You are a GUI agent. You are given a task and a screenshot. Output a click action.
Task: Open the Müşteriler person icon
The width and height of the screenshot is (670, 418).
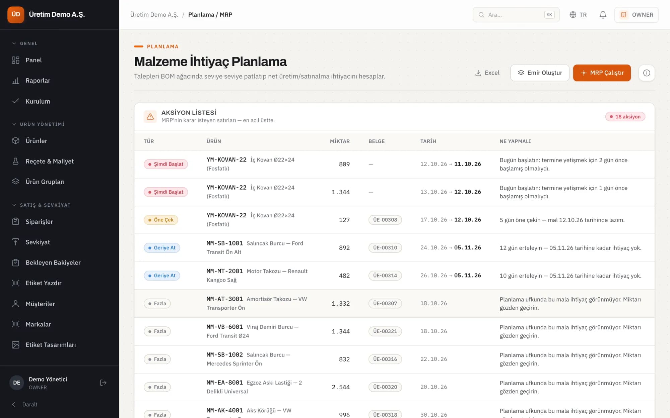coord(15,304)
